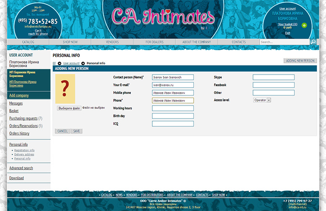Switch language to Eng
The image size is (326, 211).
coord(211,28)
